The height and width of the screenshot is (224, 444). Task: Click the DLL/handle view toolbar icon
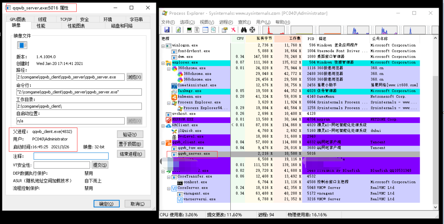213,30
